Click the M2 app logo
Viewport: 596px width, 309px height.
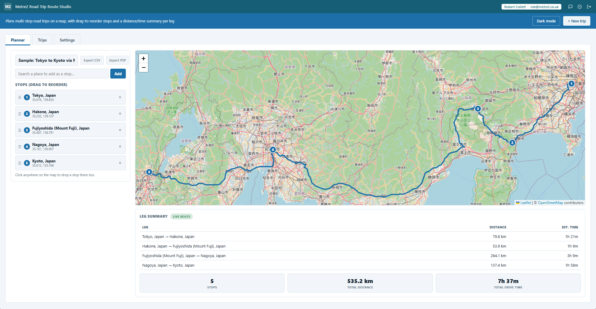click(x=8, y=7)
